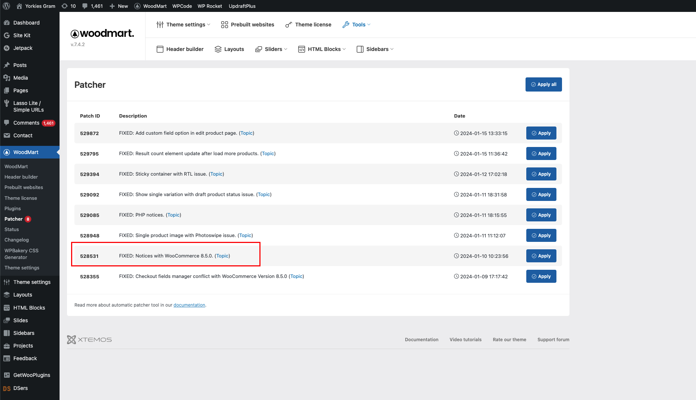Image resolution: width=696 pixels, height=400 pixels.
Task: Select date 2024-01-15 13:33:15 text
Action: click(x=483, y=133)
